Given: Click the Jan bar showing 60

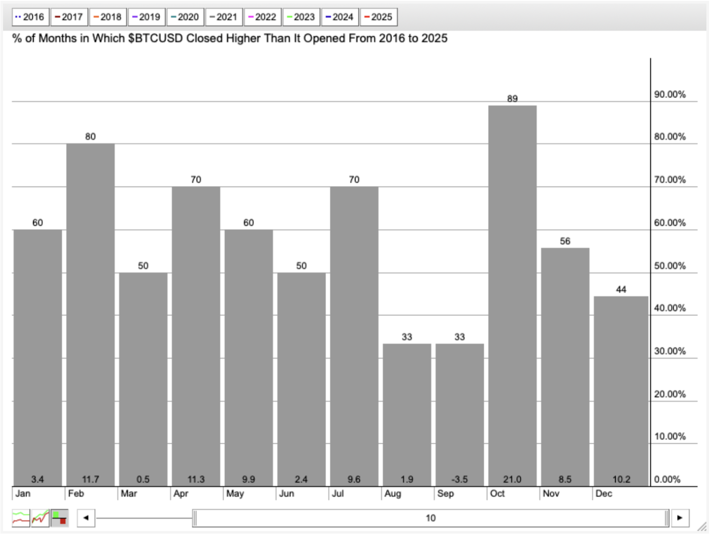Looking at the screenshot, I should 38,357.
